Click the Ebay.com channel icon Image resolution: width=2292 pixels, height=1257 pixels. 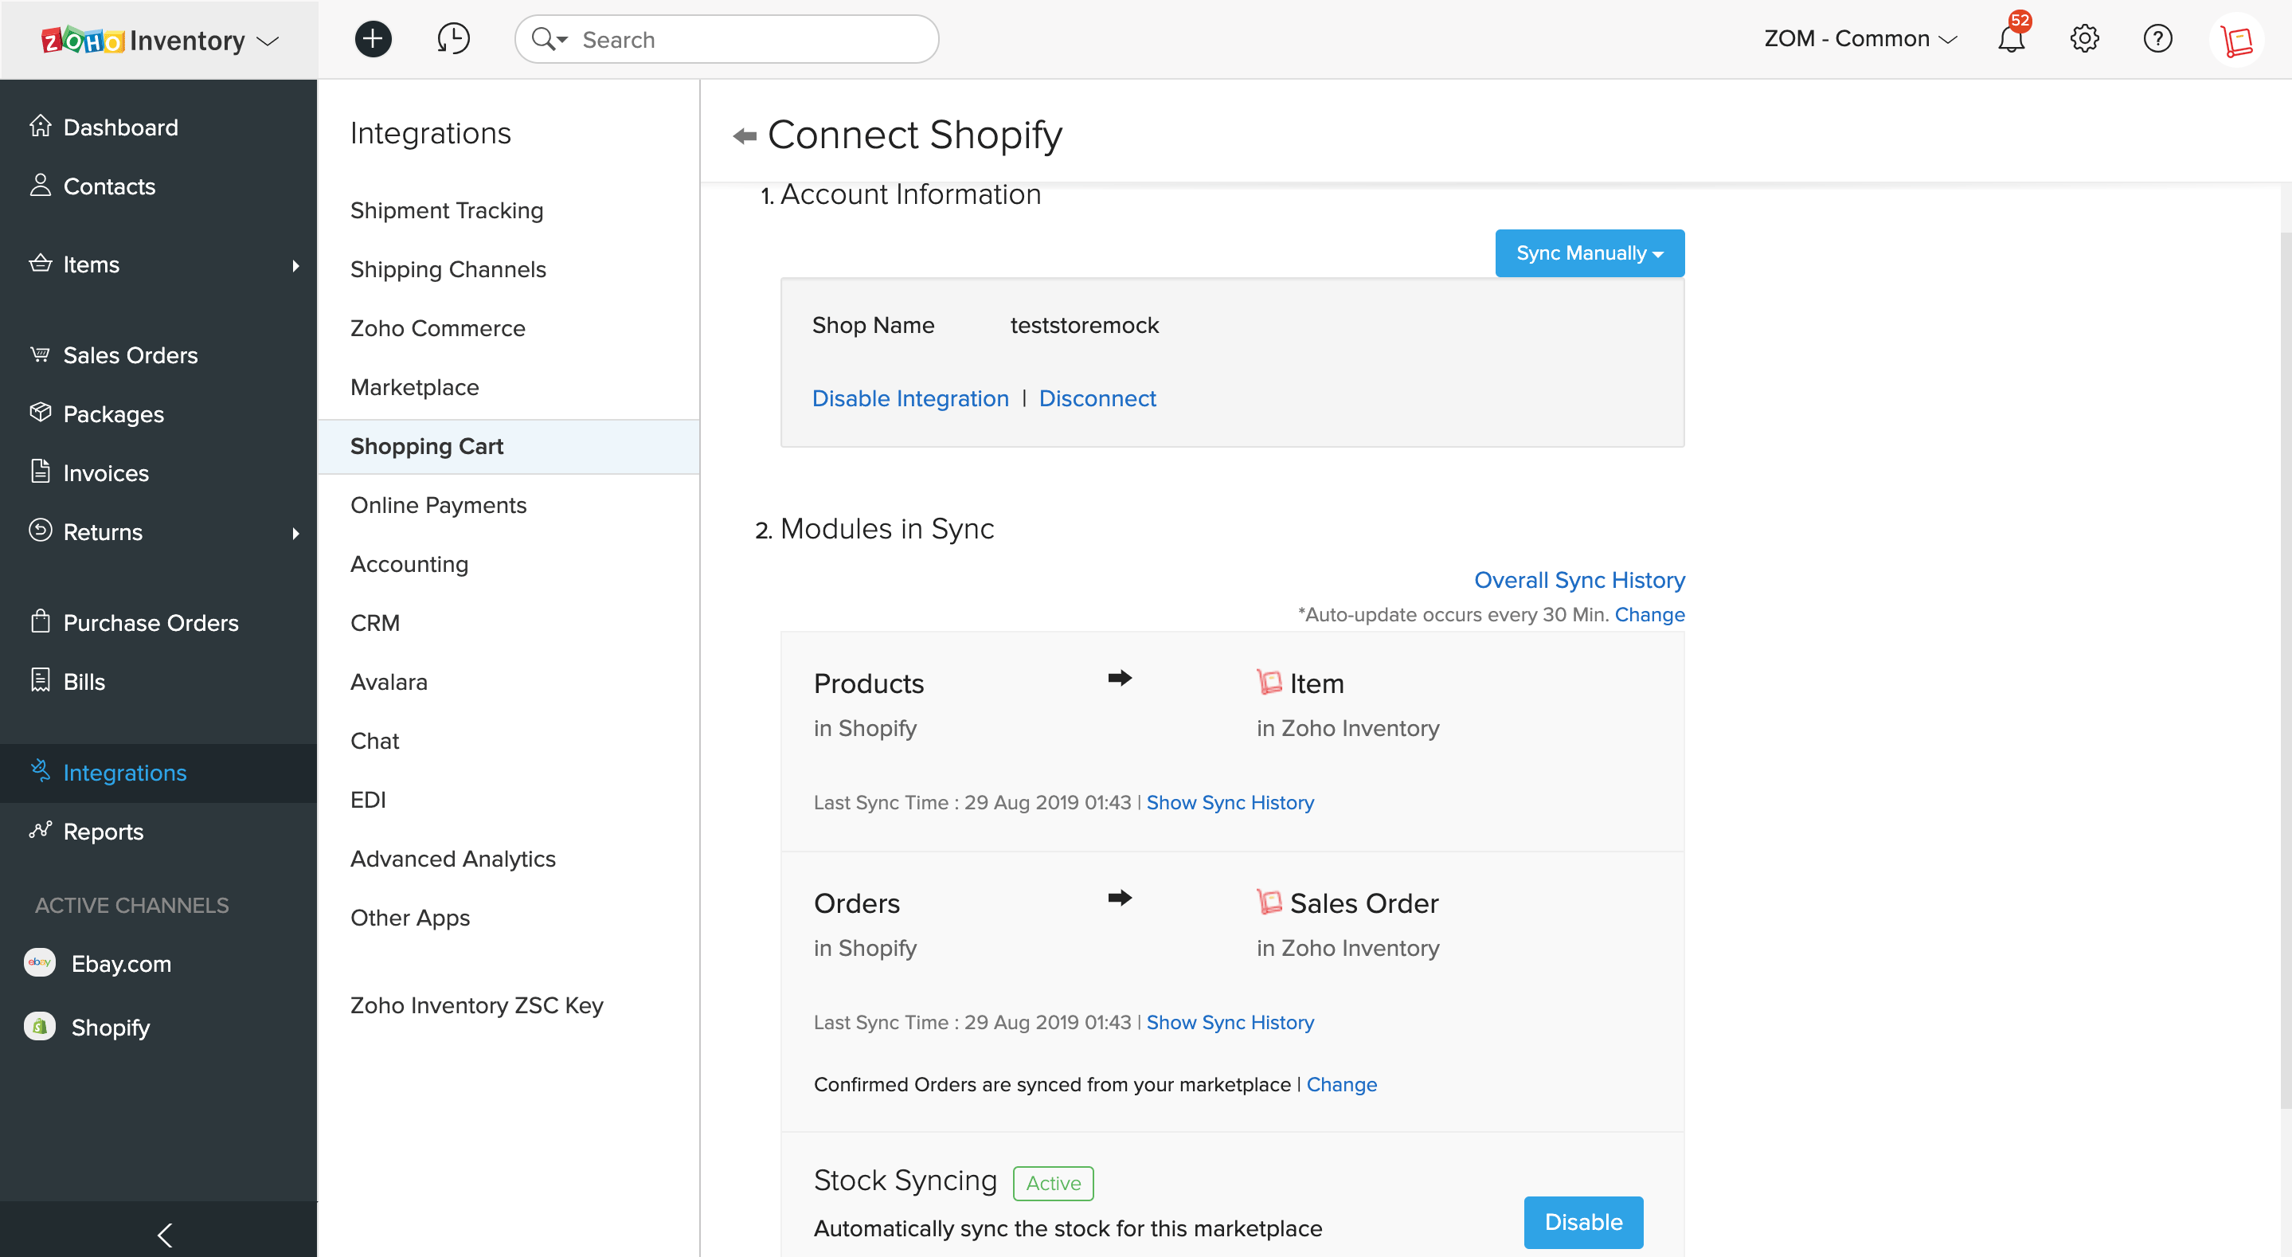point(39,962)
